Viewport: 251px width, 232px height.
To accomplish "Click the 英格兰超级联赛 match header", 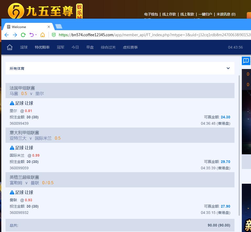I will [x=120, y=180].
